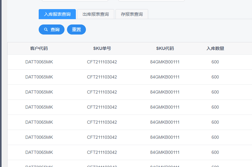Click the 重置 reset button

tap(76, 30)
